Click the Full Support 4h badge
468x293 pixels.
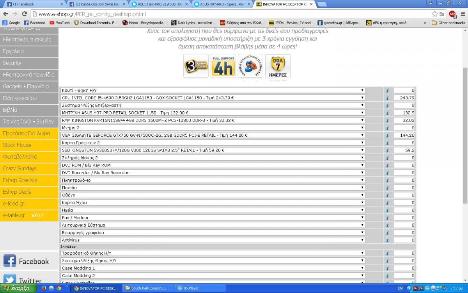click(223, 66)
